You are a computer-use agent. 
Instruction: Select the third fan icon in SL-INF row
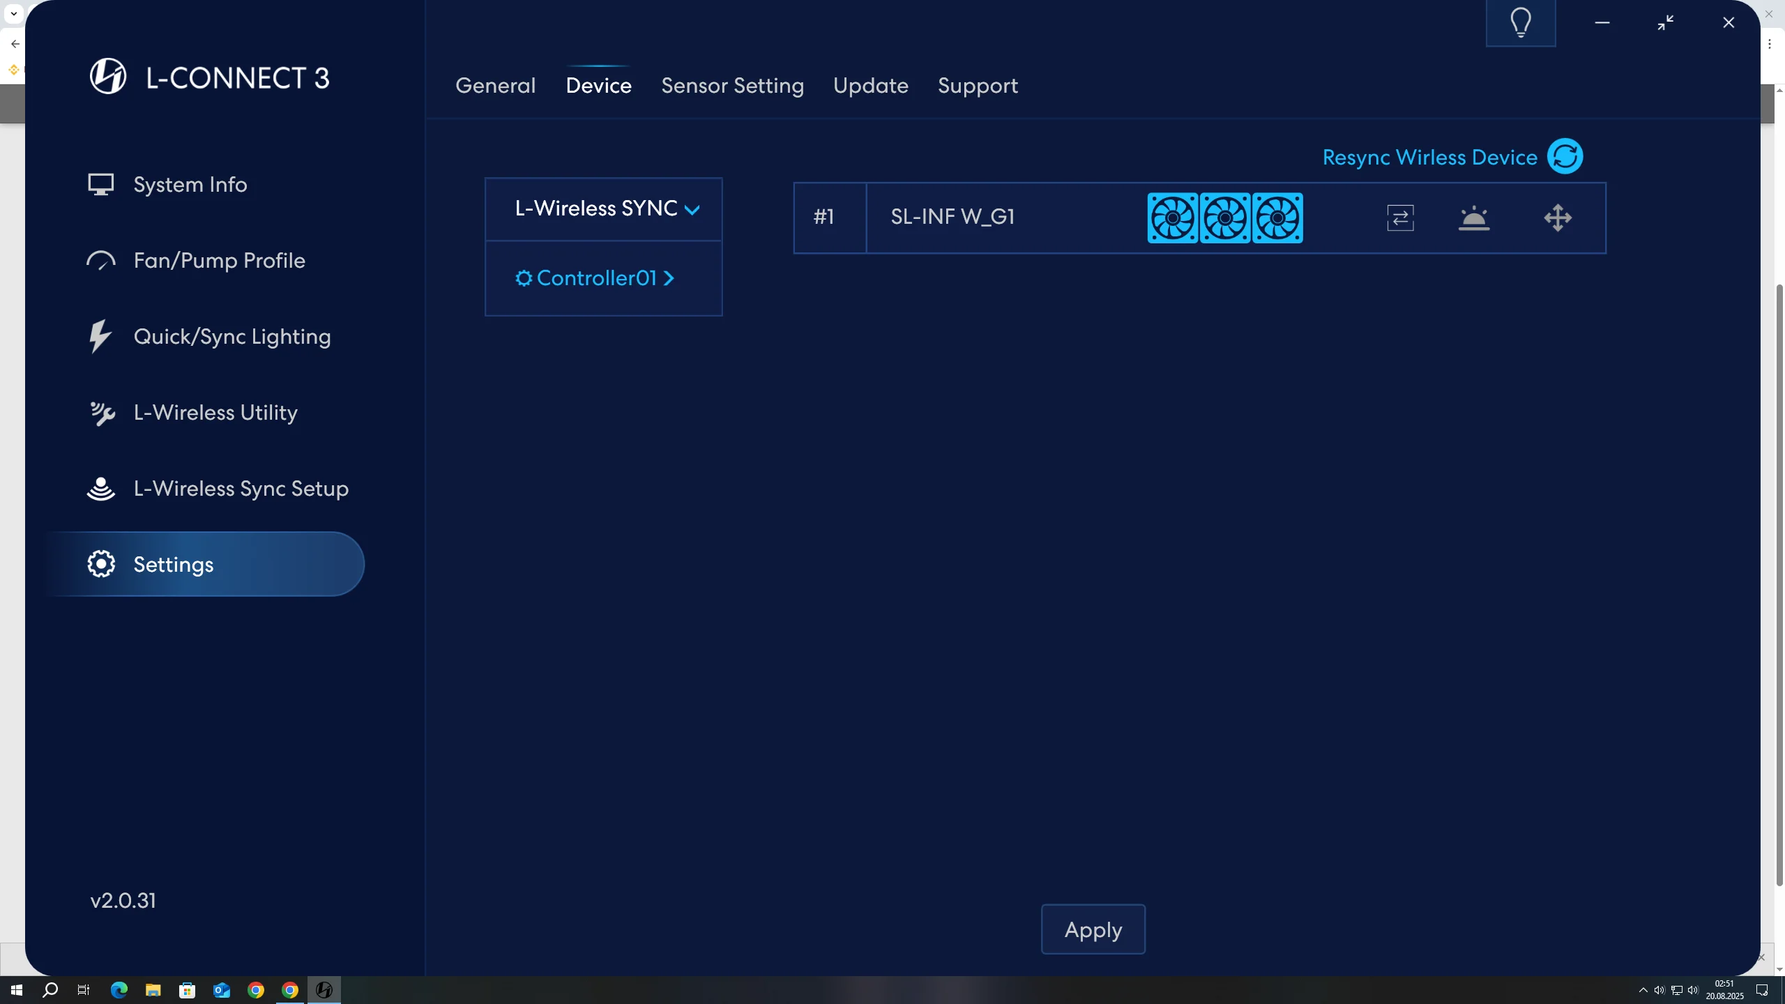coord(1277,218)
